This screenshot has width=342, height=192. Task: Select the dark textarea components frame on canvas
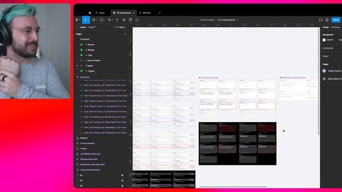(x=237, y=143)
